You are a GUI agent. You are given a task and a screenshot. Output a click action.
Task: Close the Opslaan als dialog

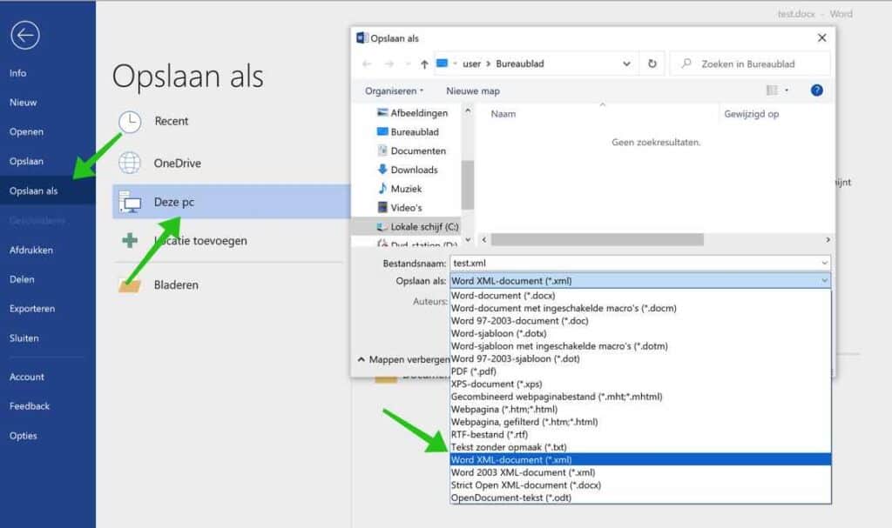click(822, 38)
